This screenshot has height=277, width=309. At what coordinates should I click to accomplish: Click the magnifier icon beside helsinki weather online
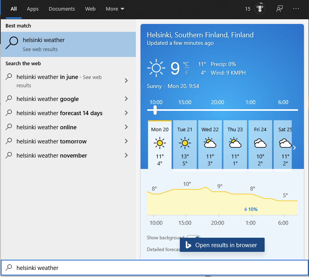(x=9, y=127)
